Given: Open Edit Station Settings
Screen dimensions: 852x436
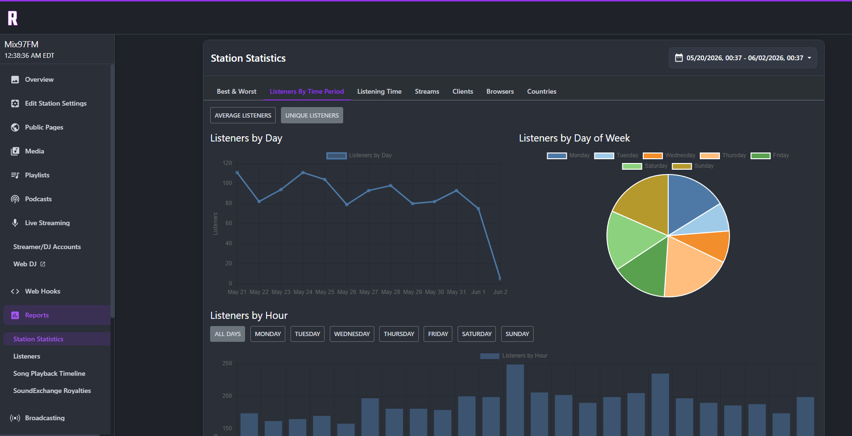Looking at the screenshot, I should pos(57,103).
